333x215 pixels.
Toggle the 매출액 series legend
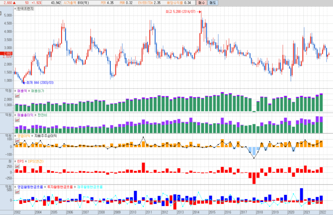click(x=21, y=91)
